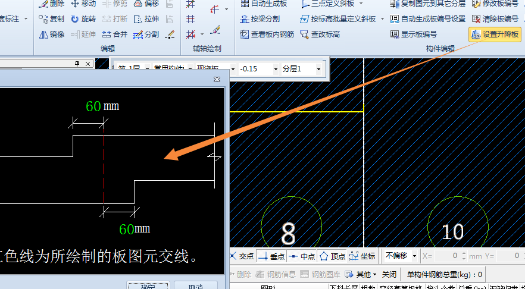Viewport: 525px width, 289px height.
Task: Choose the 移动 (move) tool
Action: pos(83,4)
